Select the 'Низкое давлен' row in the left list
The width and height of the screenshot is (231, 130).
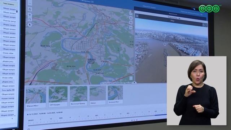point(9,37)
